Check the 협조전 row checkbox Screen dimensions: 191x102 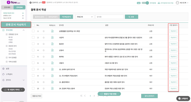click(33, 44)
